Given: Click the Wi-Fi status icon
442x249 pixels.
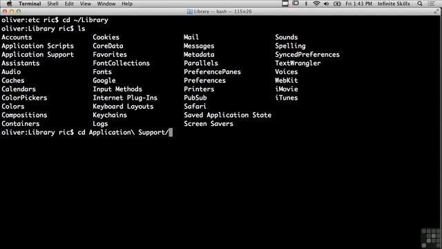Looking at the screenshot, I should click(x=316, y=3).
